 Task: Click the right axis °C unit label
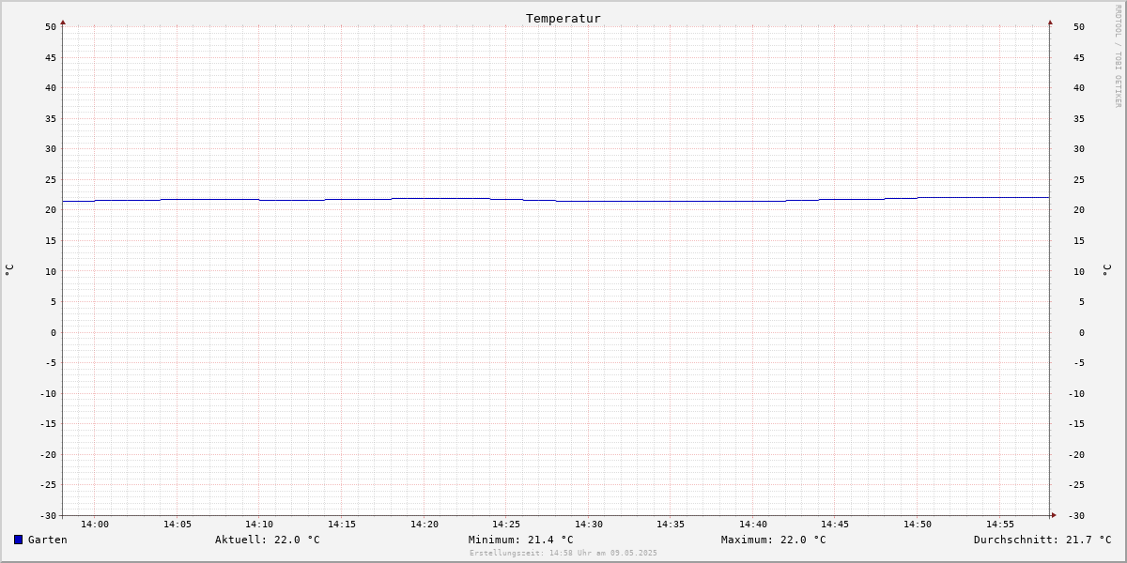pos(1106,270)
